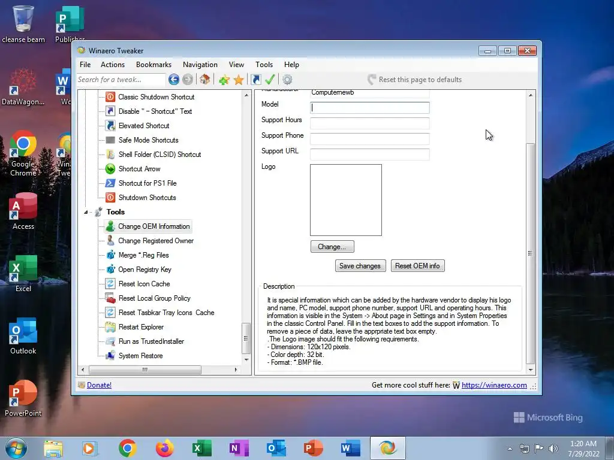Open settings gear icon in toolbar
Screen dimensions: 614x460
[287, 80]
